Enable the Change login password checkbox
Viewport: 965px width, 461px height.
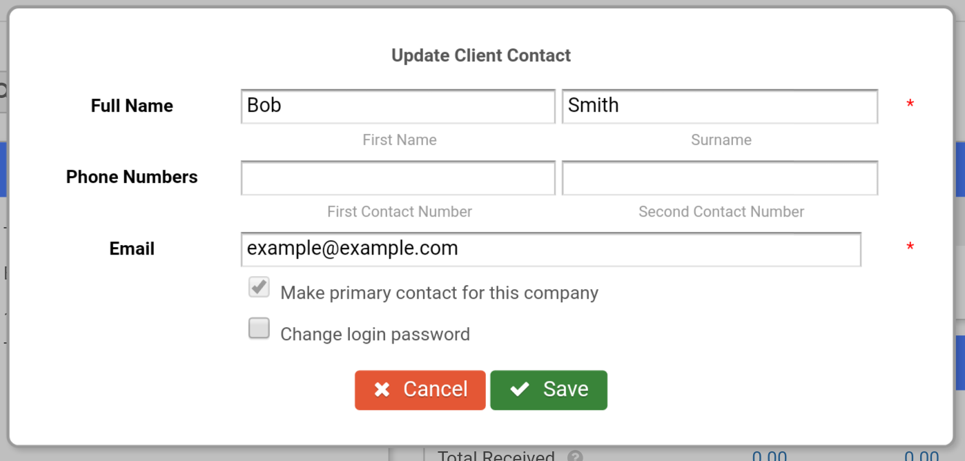[259, 328]
